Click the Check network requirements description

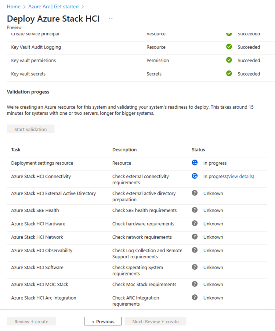[x=142, y=237]
